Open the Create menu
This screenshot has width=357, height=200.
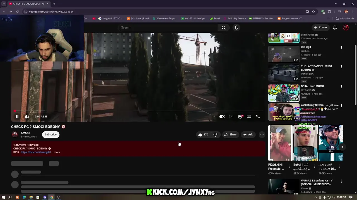pos(320,27)
